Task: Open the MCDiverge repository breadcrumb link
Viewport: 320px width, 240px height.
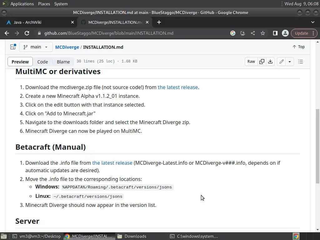Action: click(x=67, y=47)
